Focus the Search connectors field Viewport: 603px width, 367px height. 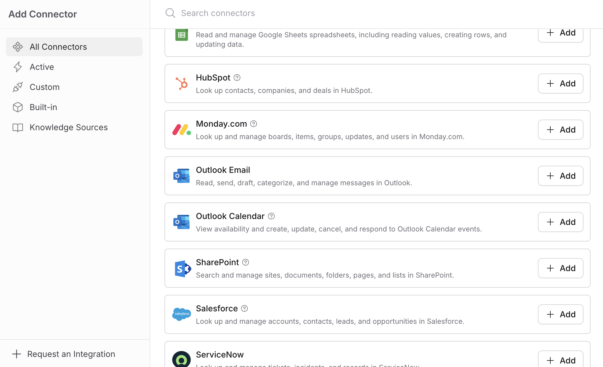point(376,13)
